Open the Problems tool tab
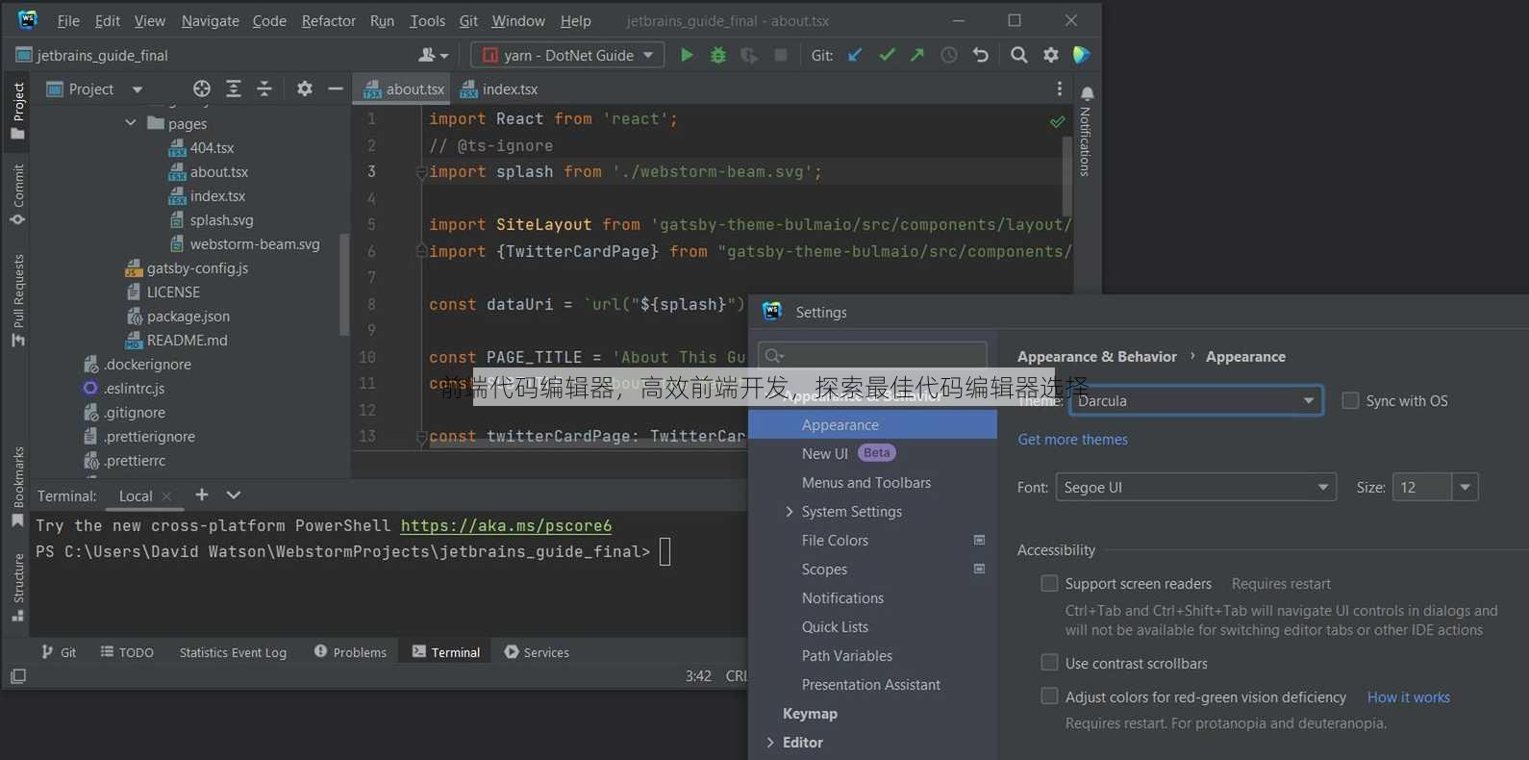 tap(350, 652)
